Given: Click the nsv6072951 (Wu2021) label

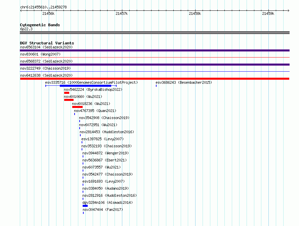Looking at the screenshot, I should coord(98,125).
